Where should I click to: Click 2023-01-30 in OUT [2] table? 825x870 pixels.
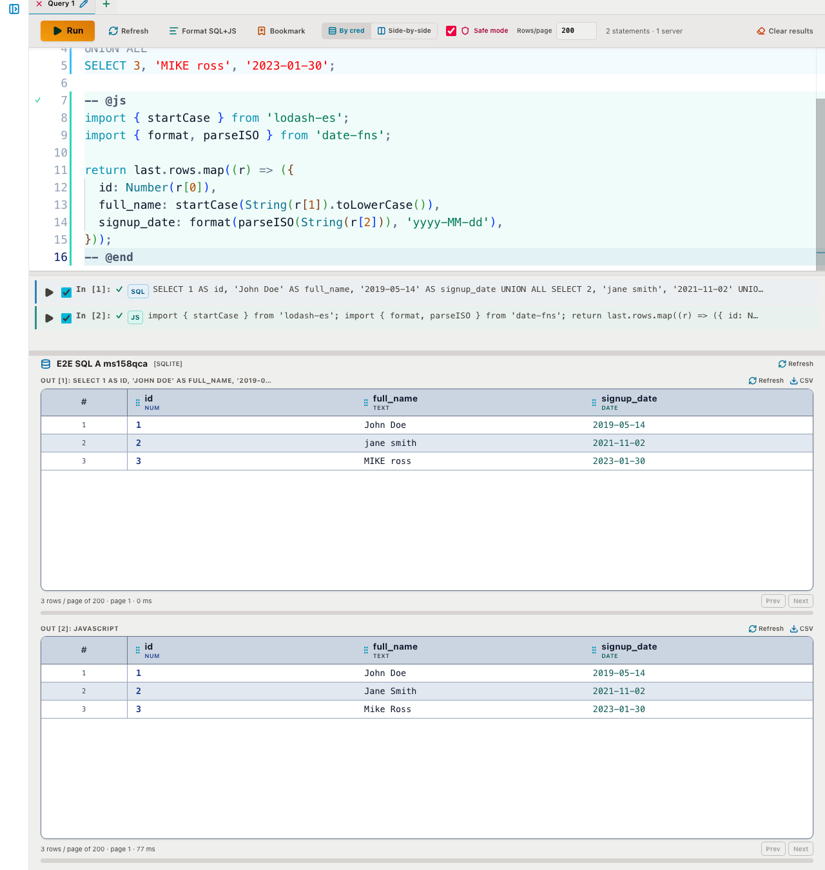point(619,710)
